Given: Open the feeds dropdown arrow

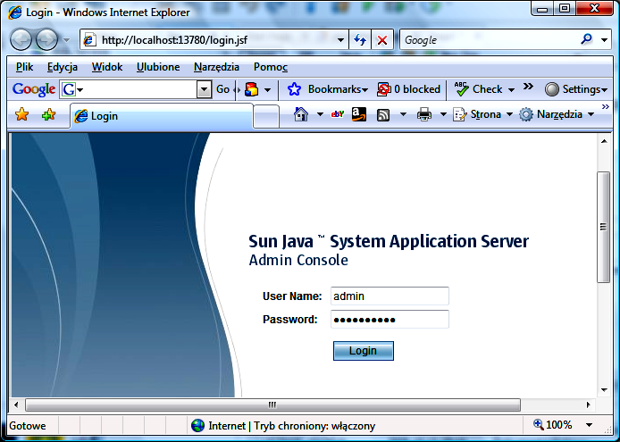Looking at the screenshot, I should [403, 114].
